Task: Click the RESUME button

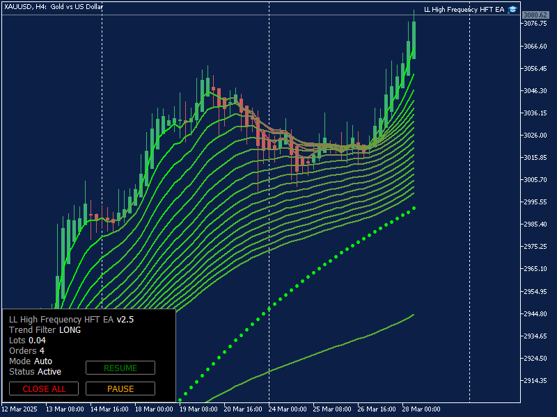Action: (x=120, y=368)
